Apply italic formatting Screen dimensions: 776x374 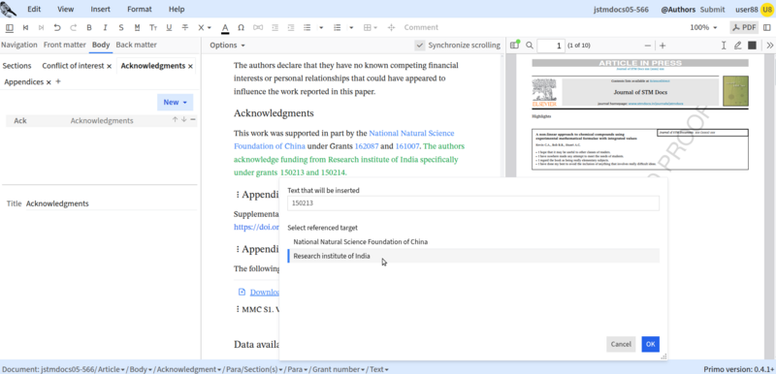[x=105, y=28]
